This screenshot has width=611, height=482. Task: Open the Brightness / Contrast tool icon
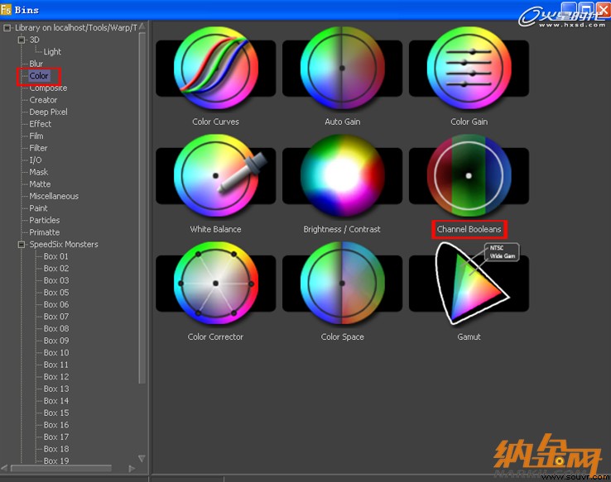click(342, 175)
